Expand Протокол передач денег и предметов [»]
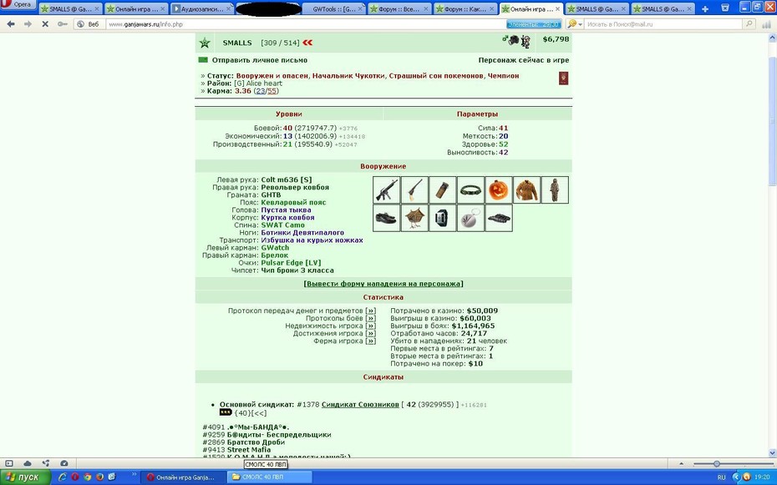The height and width of the screenshot is (485, 777). [x=371, y=311]
